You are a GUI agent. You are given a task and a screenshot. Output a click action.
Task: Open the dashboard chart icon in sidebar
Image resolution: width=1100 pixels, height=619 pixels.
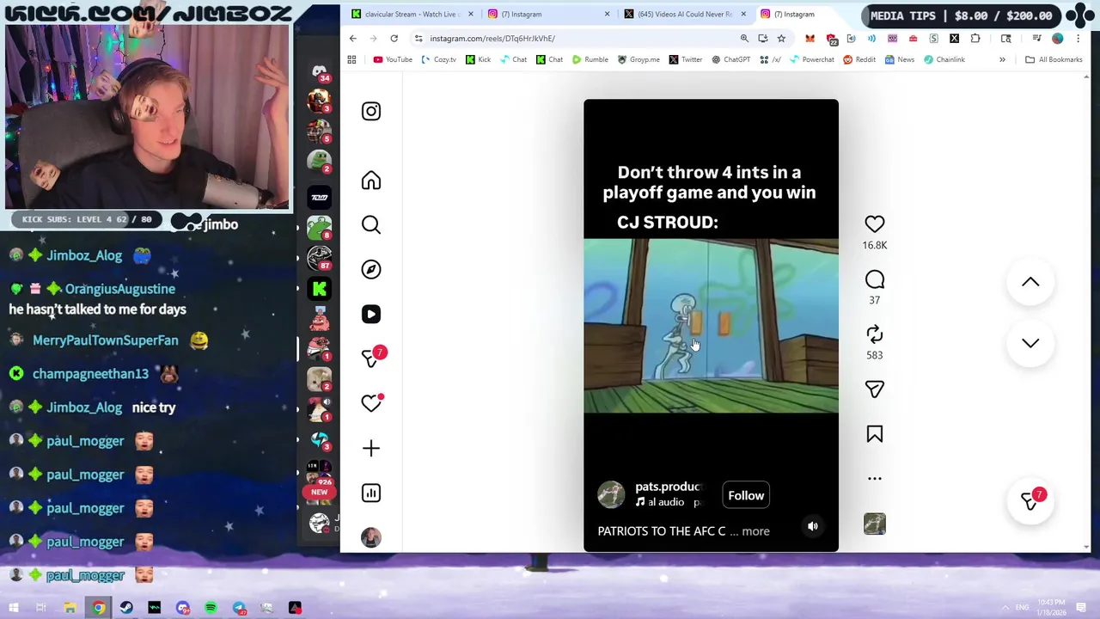click(x=371, y=493)
